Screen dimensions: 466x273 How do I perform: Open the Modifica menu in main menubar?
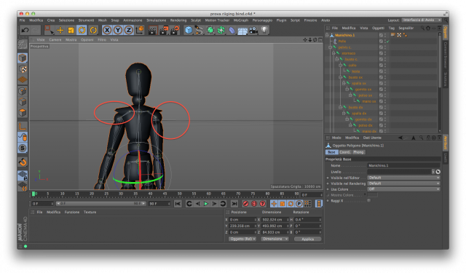pyautogui.click(x=36, y=20)
